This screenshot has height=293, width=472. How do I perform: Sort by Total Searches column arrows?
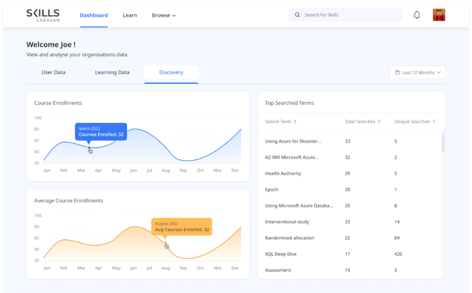tap(379, 122)
